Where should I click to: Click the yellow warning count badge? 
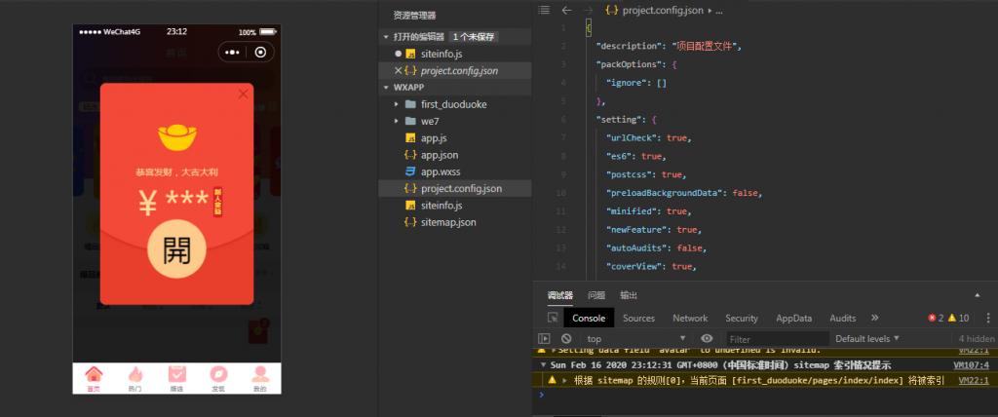(959, 318)
